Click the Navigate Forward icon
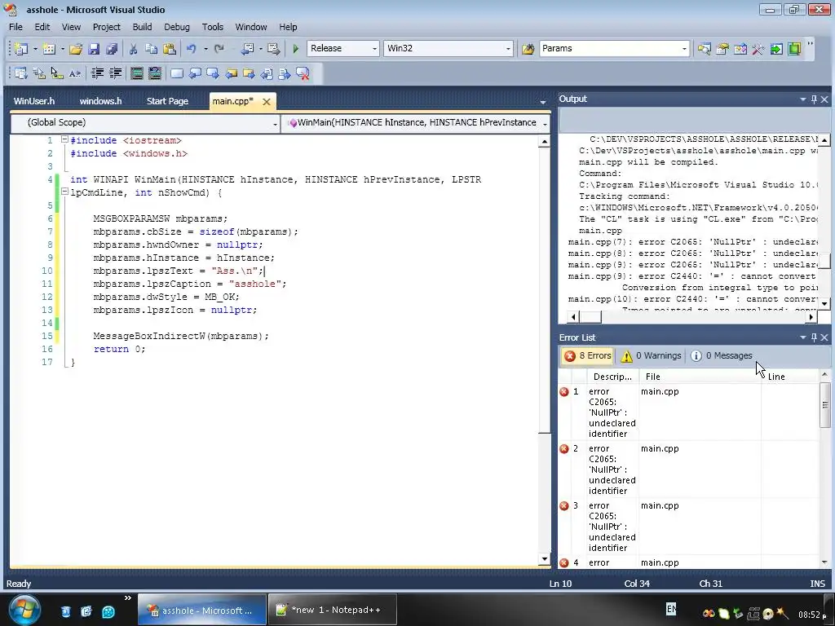The width and height of the screenshot is (835, 626). click(x=274, y=49)
